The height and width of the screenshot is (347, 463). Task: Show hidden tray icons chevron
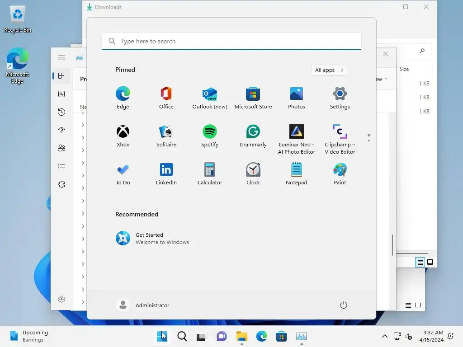[x=385, y=336]
